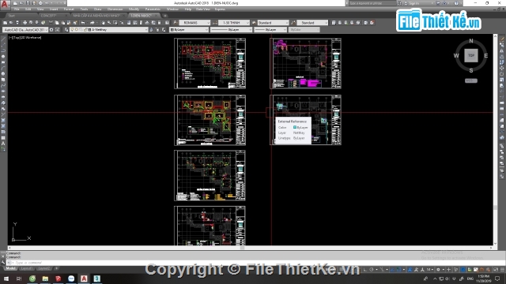Open the ROMANS text style dropdown
Image resolution: width=506 pixels, height=284 pixels.
coord(194,23)
